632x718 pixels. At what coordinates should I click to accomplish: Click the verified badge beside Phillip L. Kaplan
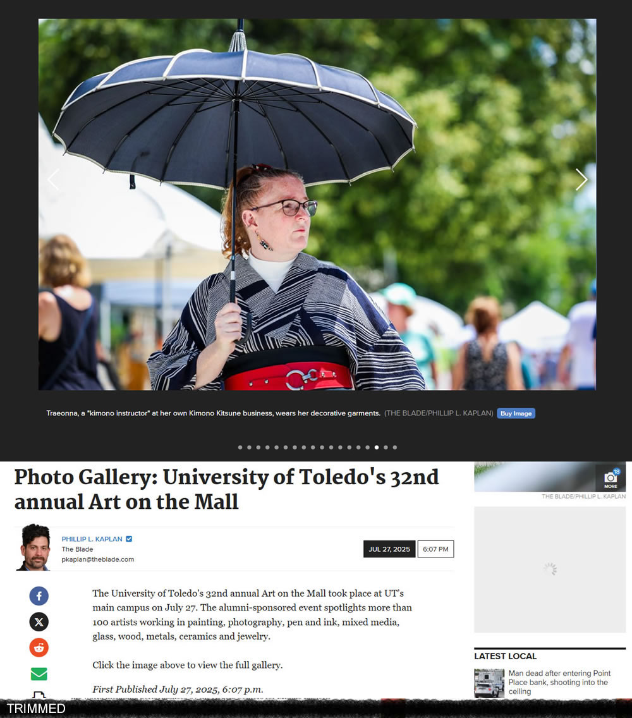click(x=129, y=539)
